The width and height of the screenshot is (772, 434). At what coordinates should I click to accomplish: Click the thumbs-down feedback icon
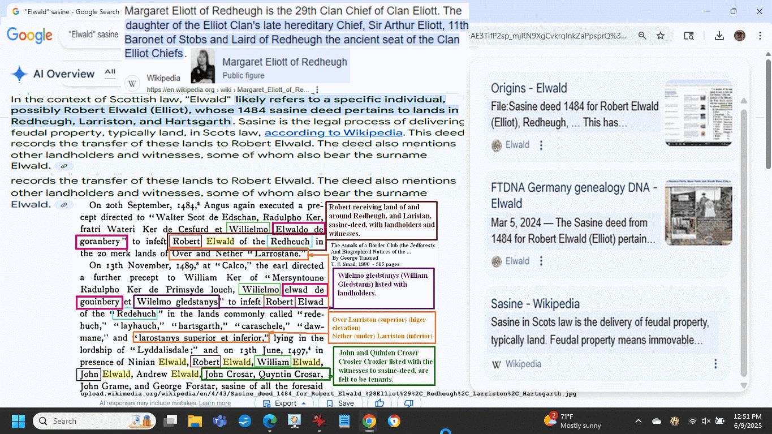pyautogui.click(x=409, y=403)
